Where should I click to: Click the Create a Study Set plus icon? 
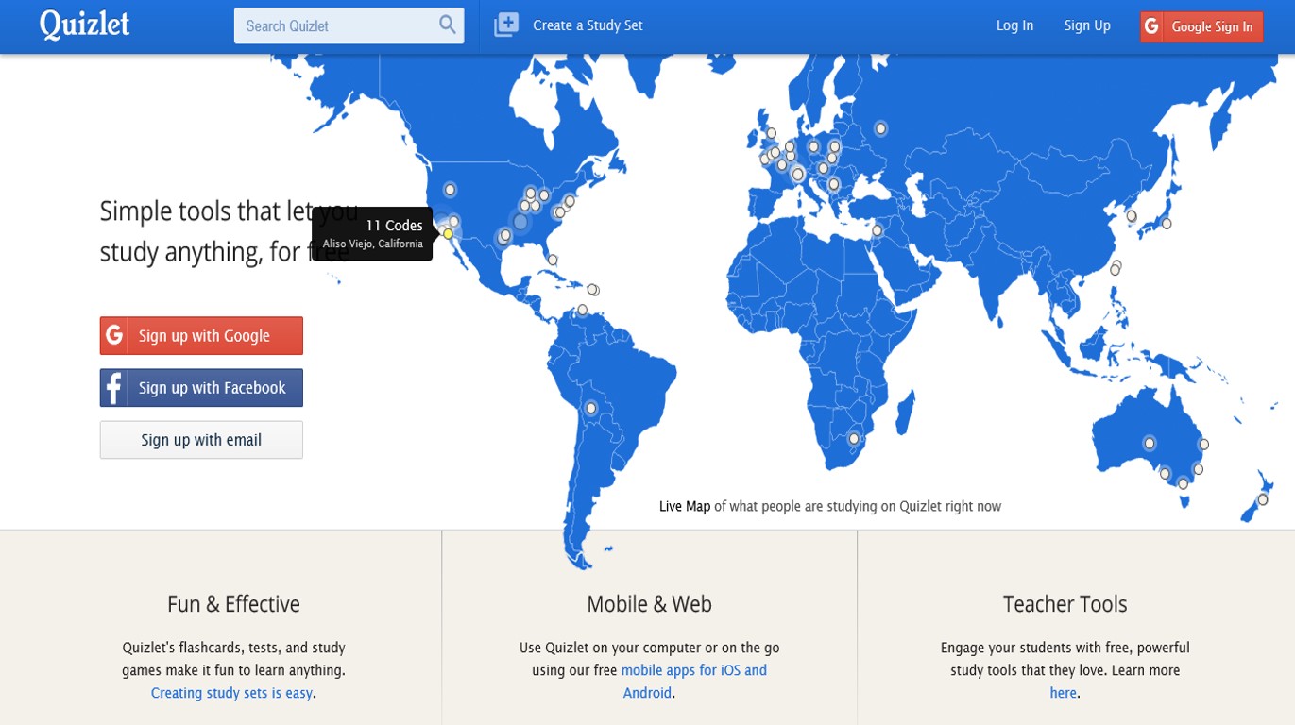(x=506, y=25)
